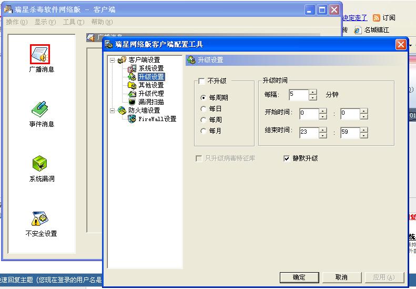This screenshot has width=416, height=289.
Task: Click the 每隔 minutes input field
Action: pyautogui.click(x=299, y=95)
